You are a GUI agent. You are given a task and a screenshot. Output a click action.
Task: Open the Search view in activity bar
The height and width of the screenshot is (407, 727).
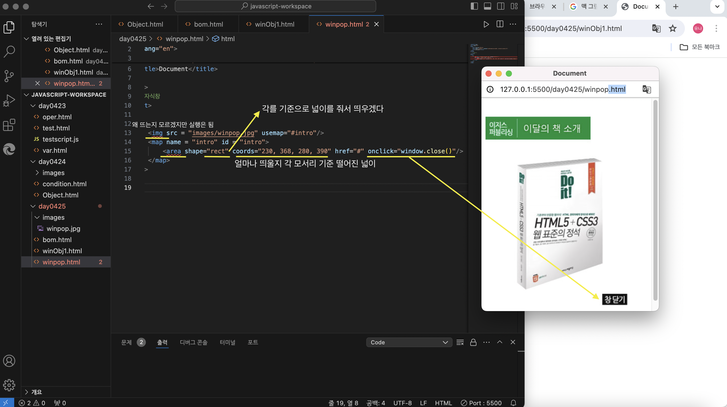[x=9, y=52]
